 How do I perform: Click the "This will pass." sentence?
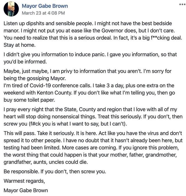coord(20,133)
